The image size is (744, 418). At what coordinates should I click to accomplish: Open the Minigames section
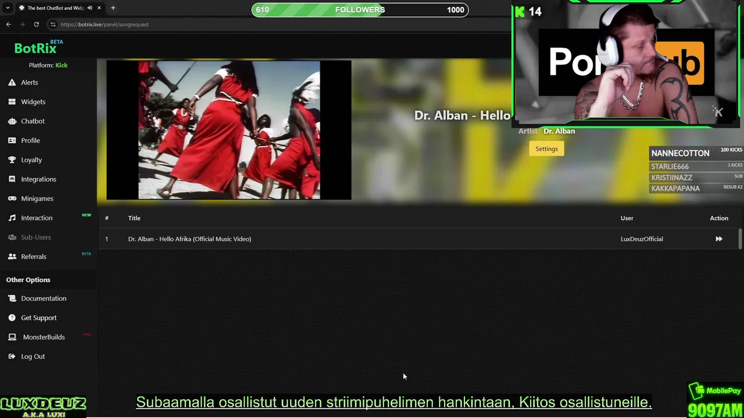click(37, 199)
